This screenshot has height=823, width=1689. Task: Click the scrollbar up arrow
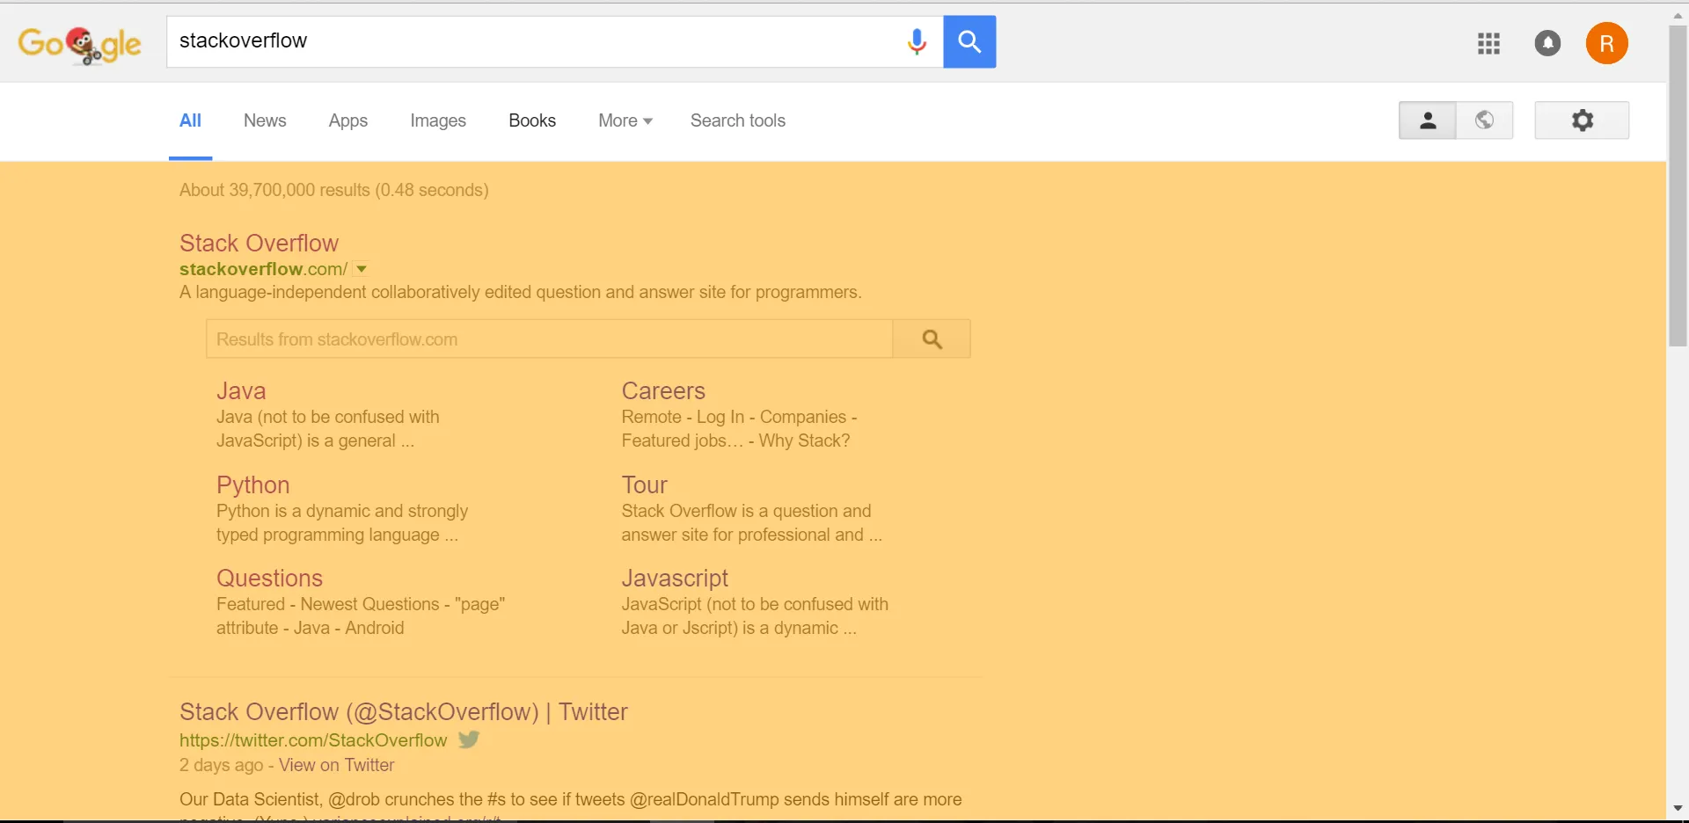pyautogui.click(x=1678, y=16)
